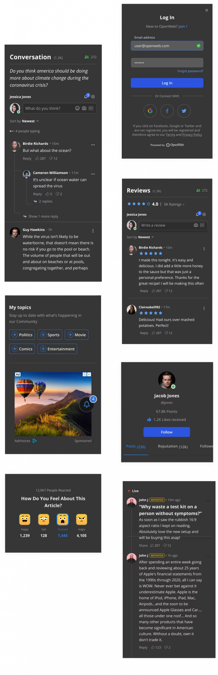
Task: Toggle the Entertainment topic chip
Action: tap(57, 349)
